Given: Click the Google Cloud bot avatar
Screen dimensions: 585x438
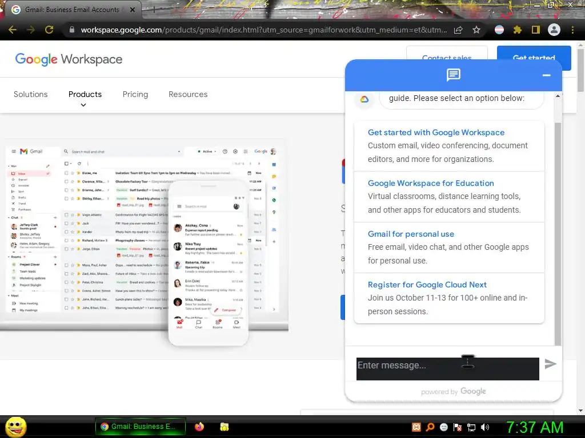Looking at the screenshot, I should coord(364,99).
